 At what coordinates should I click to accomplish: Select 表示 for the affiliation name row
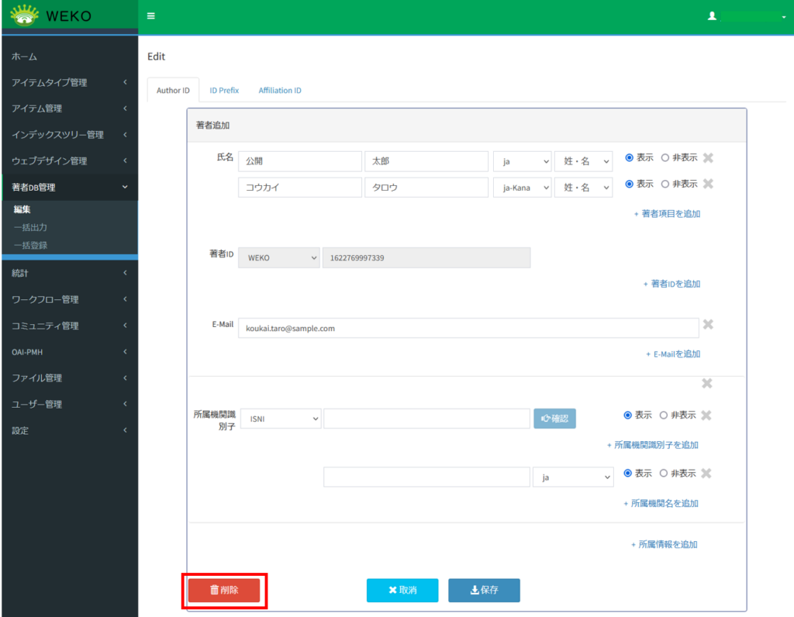628,474
